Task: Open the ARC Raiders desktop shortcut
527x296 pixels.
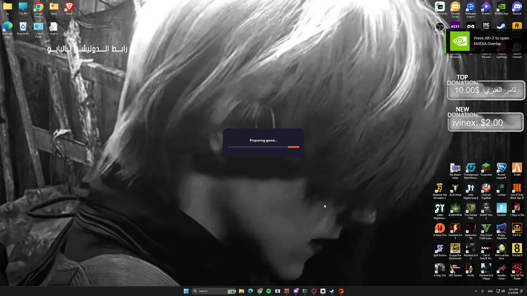Action: [x=455, y=271]
